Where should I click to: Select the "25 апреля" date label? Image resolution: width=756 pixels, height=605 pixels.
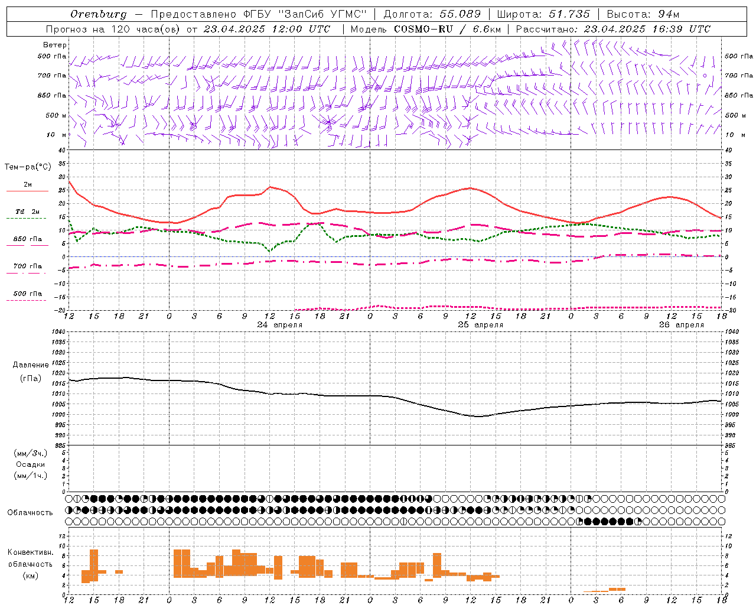481,325
